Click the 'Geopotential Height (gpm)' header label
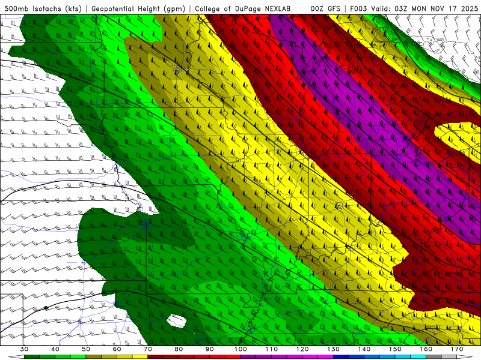Image resolution: width=481 pixels, height=360 pixels. tap(138, 8)
